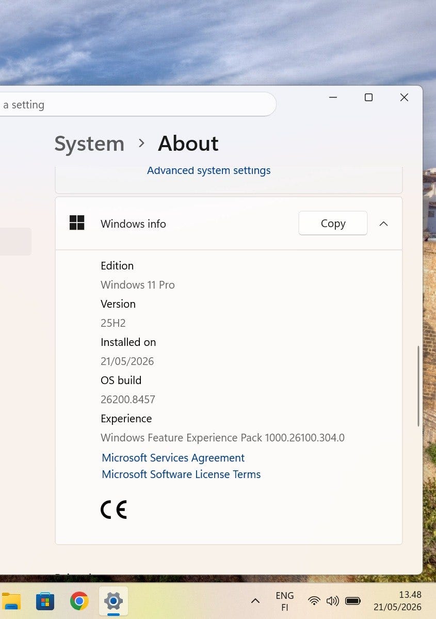
Task: Click the About page heading
Action: click(x=188, y=144)
